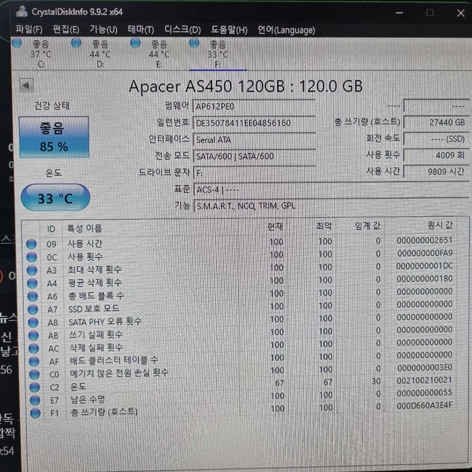This screenshot has height=472, width=472.
Task: Click raw value 000000000FA9
Action: [x=425, y=253]
